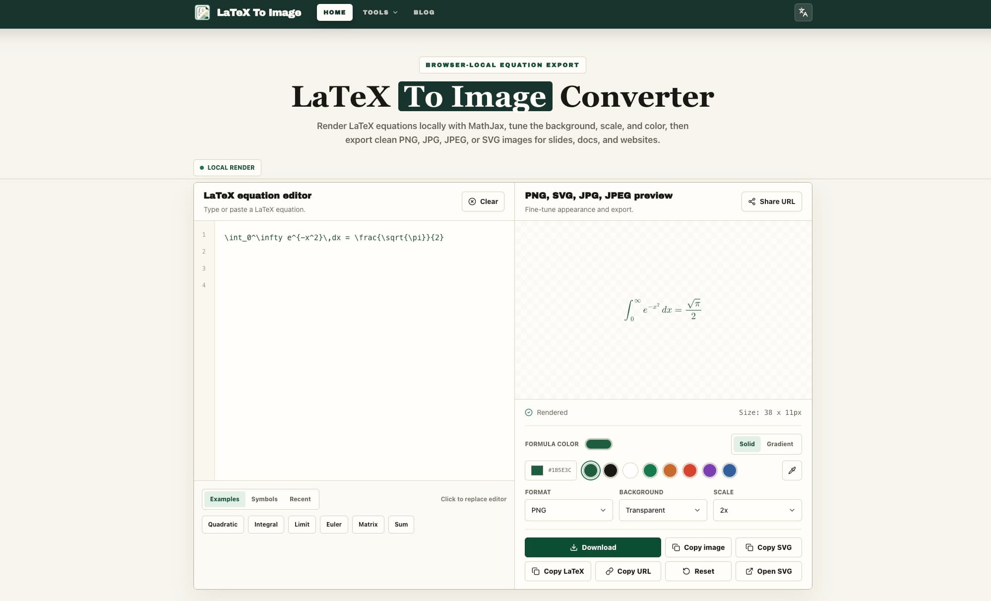
Task: Select the black color swatch
Action: (610, 470)
